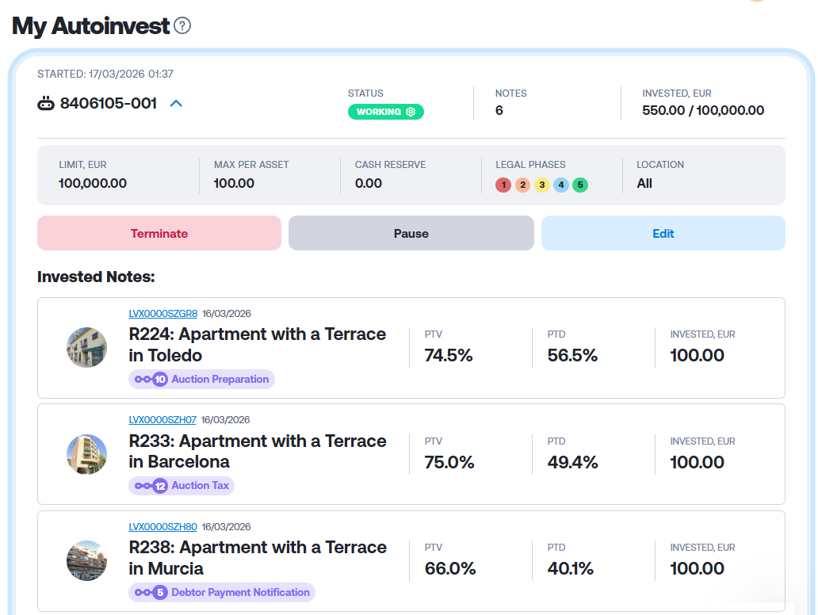The width and height of the screenshot is (818, 615).
Task: Click the robot icon next to 8406105-001
Action: (46, 103)
